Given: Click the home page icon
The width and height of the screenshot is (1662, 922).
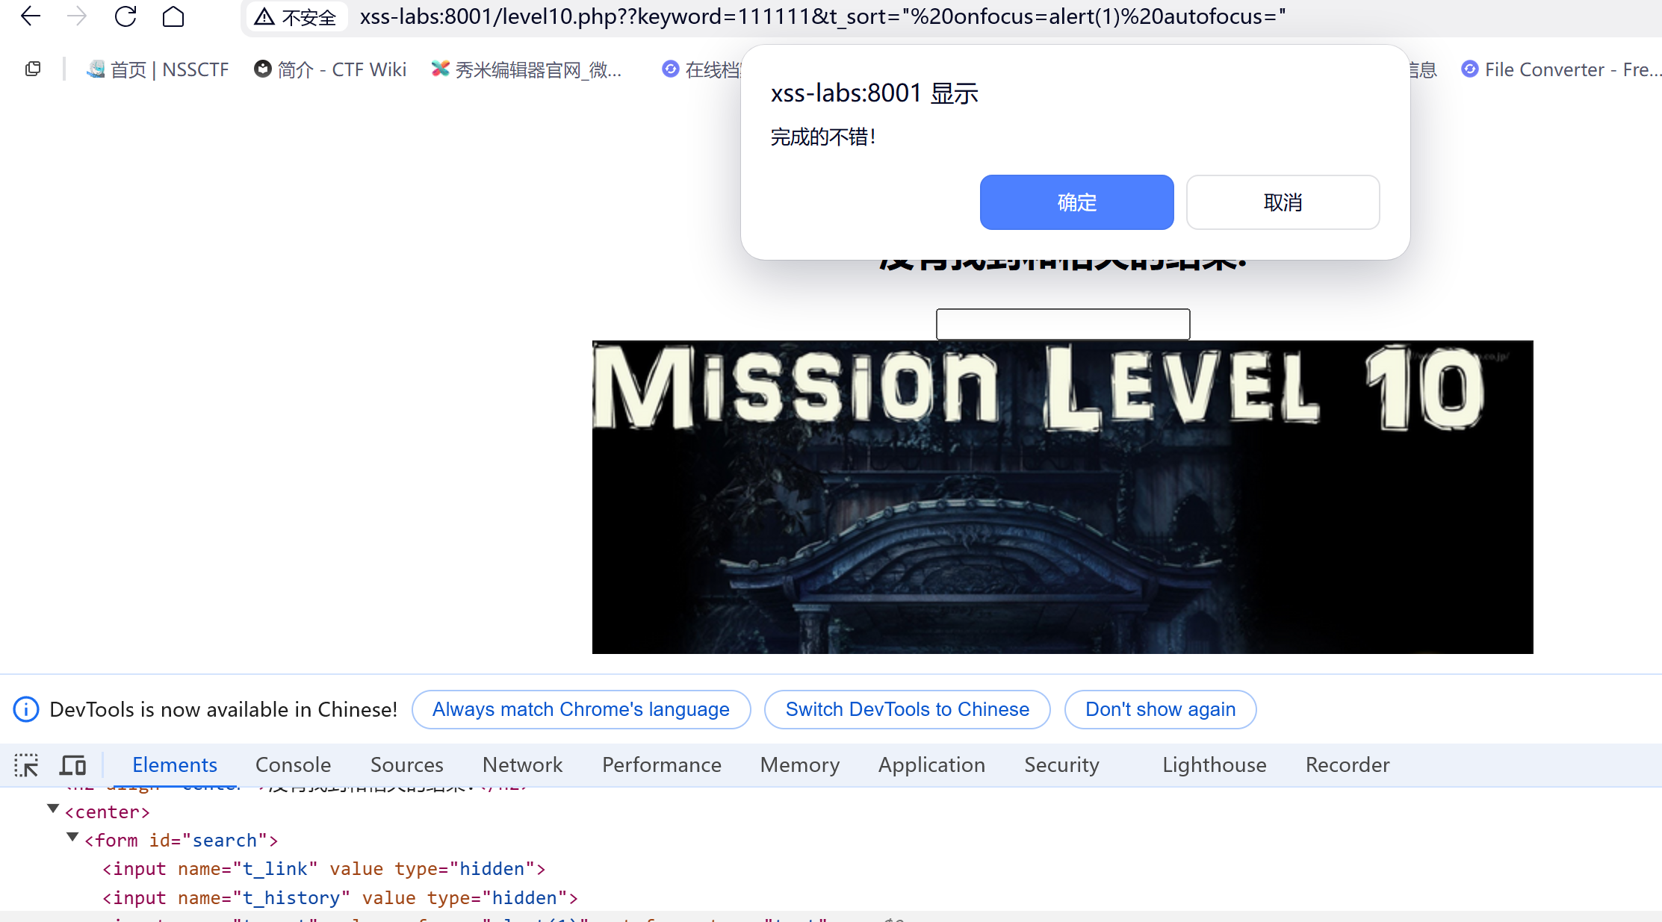Looking at the screenshot, I should pyautogui.click(x=173, y=16).
